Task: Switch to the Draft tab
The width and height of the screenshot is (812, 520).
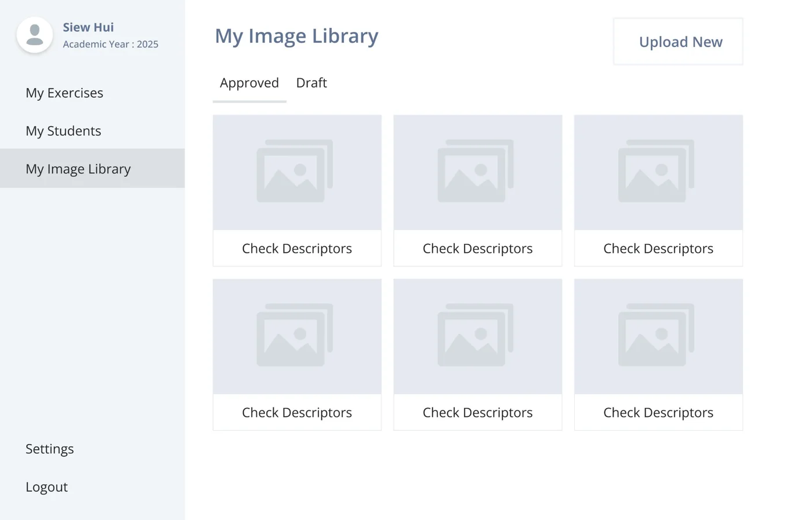Action: [311, 83]
